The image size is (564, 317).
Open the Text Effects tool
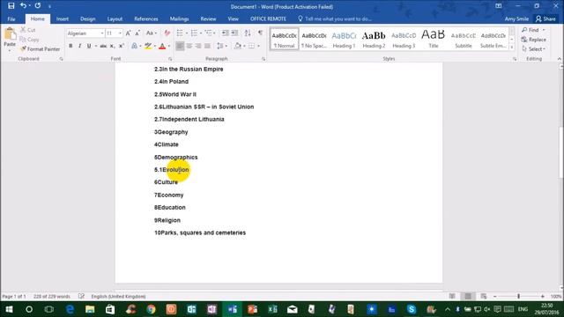(135, 46)
